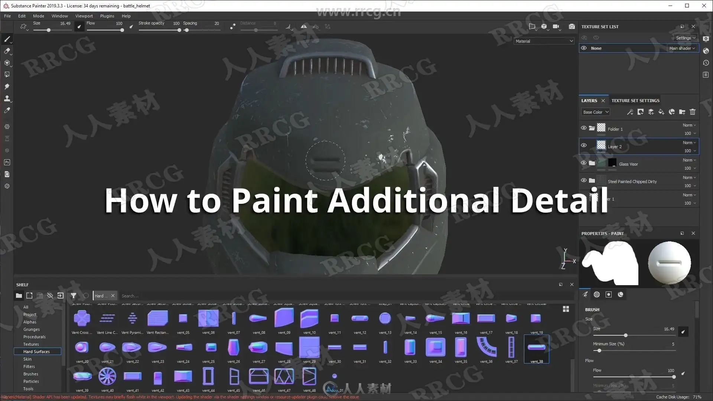The image size is (713, 401).
Task: Click the Add fill layer icon
Action: (661, 112)
